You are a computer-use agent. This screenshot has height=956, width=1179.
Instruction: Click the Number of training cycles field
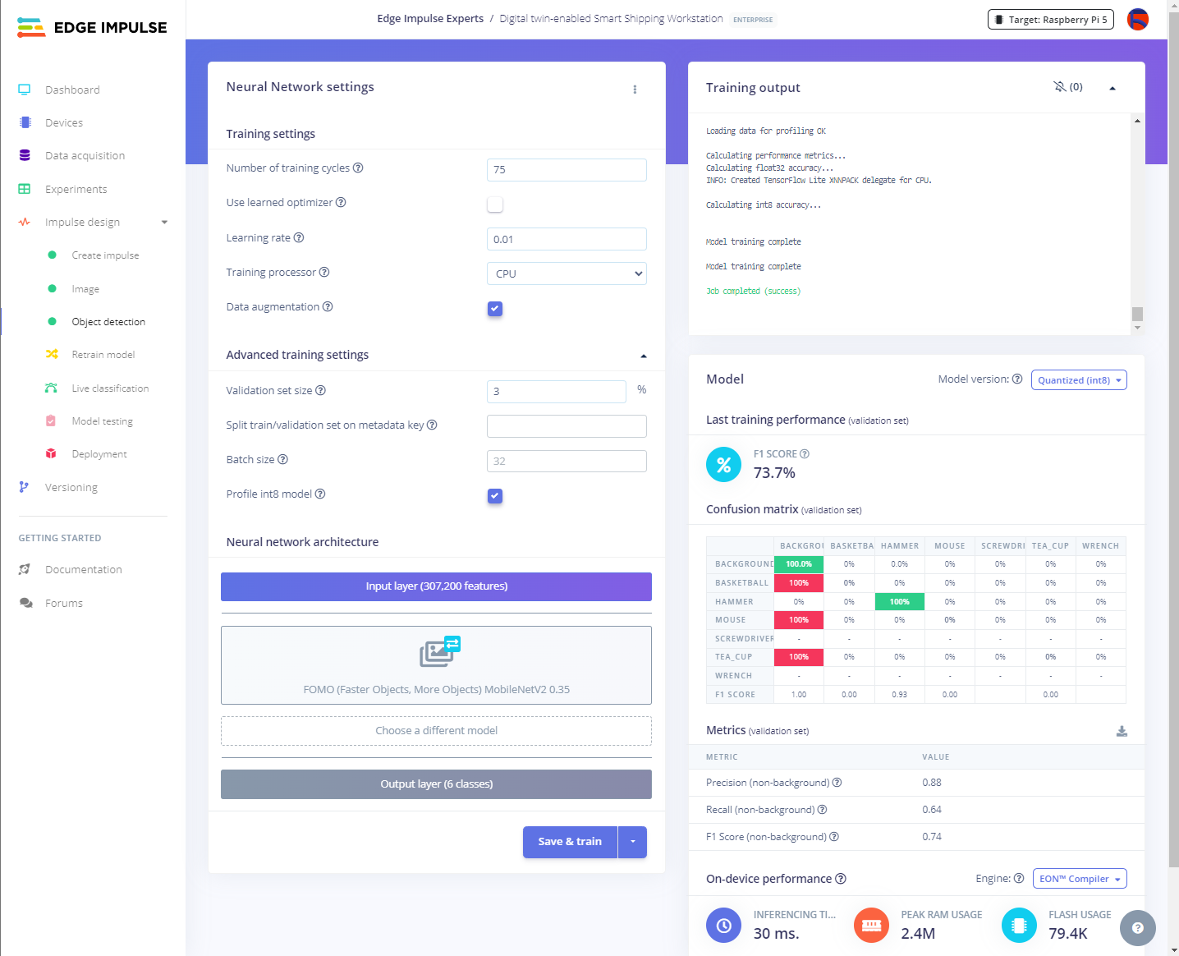pos(567,170)
